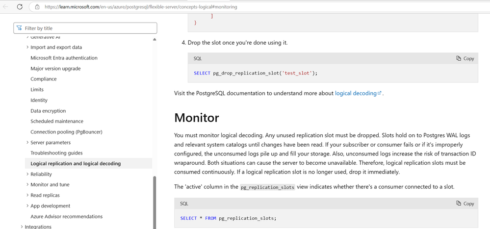Follow the logical decoding link
Image resolution: width=490 pixels, height=229 pixels.
(x=356, y=93)
